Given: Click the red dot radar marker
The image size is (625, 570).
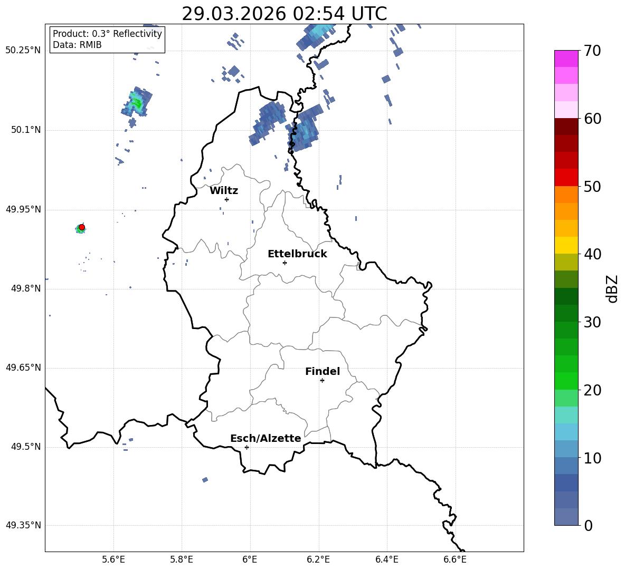Looking at the screenshot, I should coord(82,227).
